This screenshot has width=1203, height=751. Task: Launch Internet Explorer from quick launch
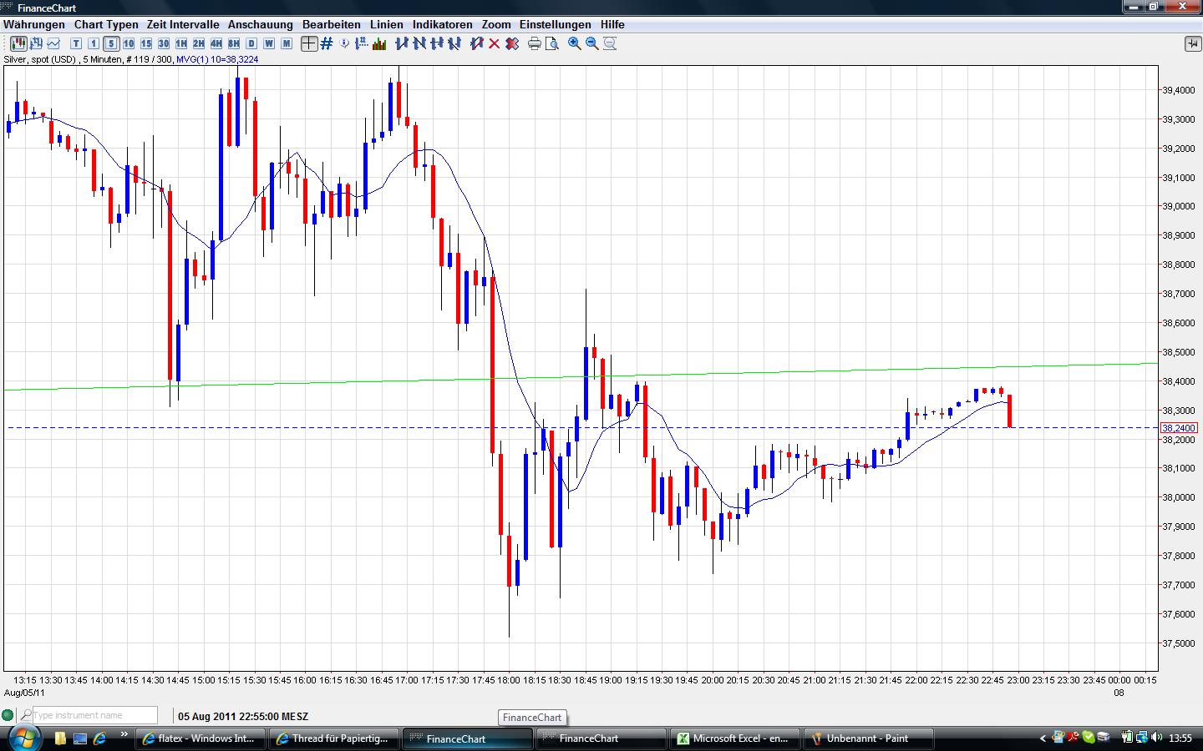[x=100, y=738]
